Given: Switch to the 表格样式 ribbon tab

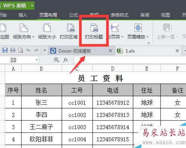Looking at the screenshot, I should 119,15.
